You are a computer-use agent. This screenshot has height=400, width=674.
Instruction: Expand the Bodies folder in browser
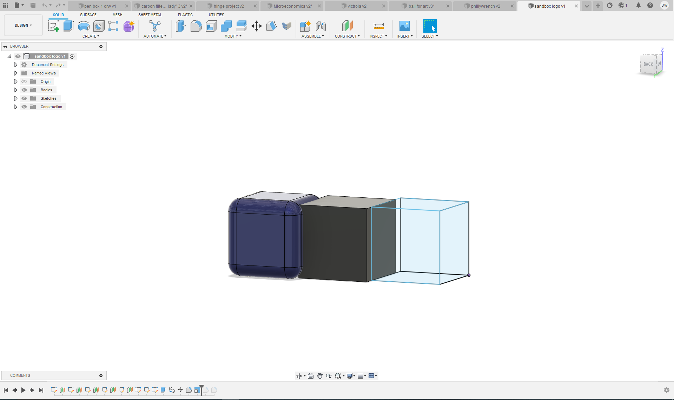tap(15, 90)
